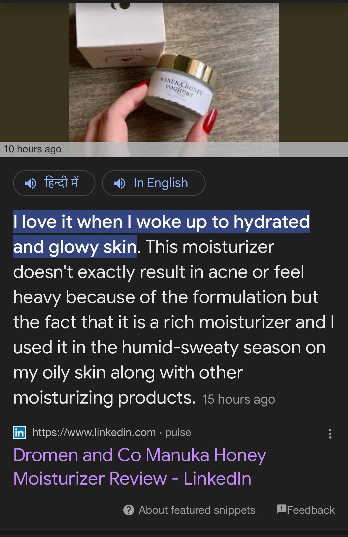
Task: Click the speaker icon beside हिन्दी में
Action: click(31, 183)
